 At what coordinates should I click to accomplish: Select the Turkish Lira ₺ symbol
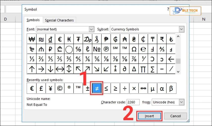click(x=171, y=39)
